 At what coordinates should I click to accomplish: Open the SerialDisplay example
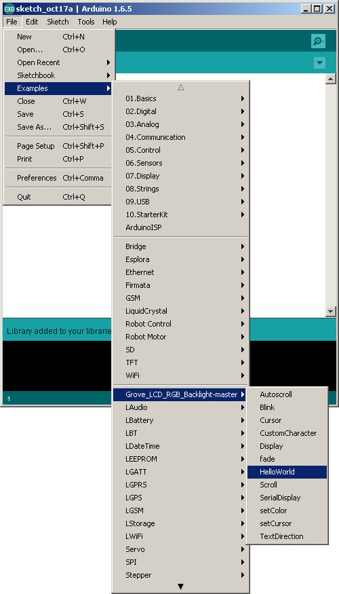287,498
